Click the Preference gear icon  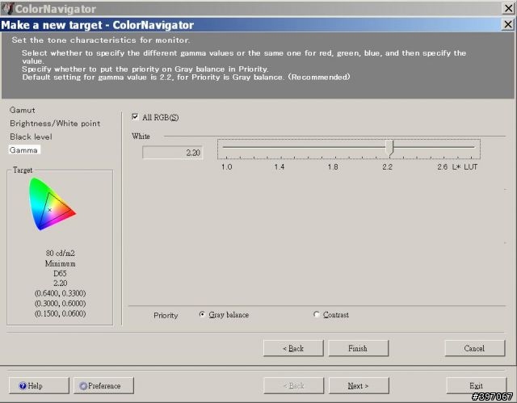[83, 386]
